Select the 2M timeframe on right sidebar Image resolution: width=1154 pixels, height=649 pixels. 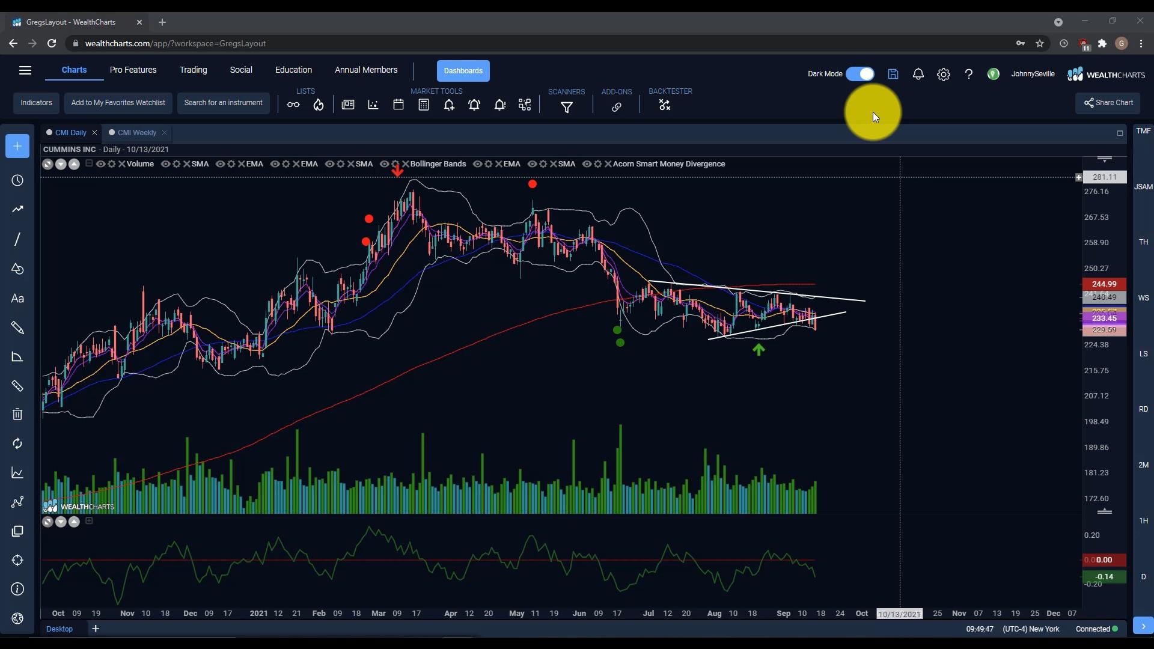1143,465
